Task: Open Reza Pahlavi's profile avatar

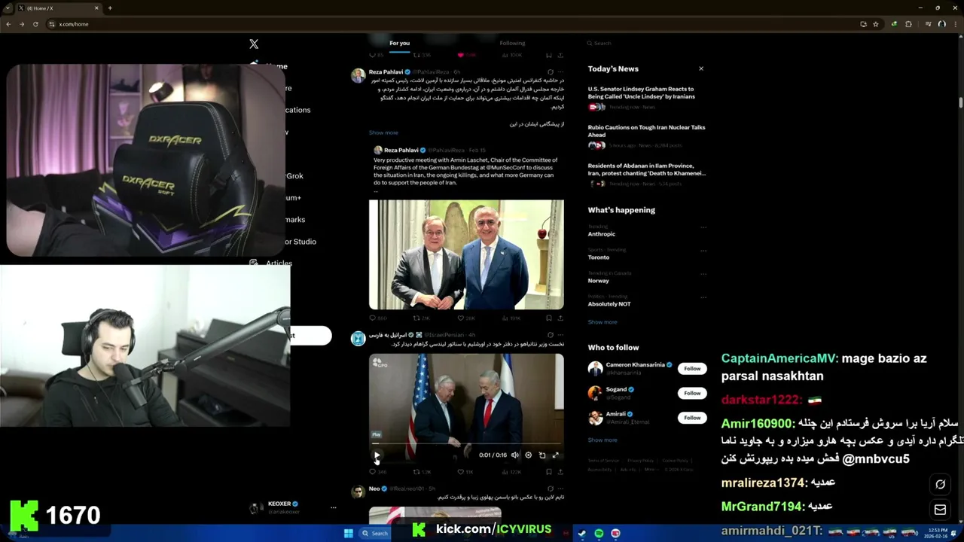Action: tap(358, 75)
